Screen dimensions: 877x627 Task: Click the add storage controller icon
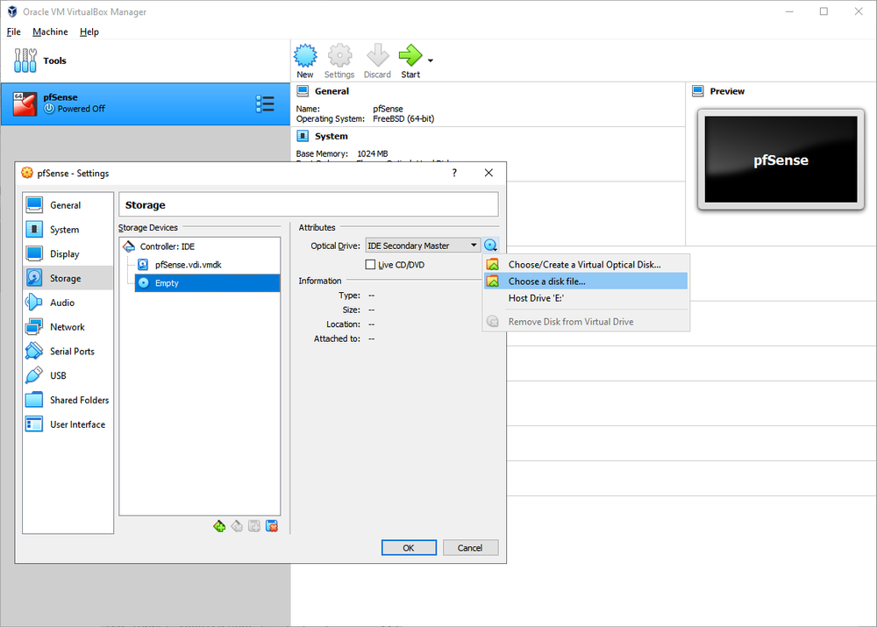coord(219,526)
